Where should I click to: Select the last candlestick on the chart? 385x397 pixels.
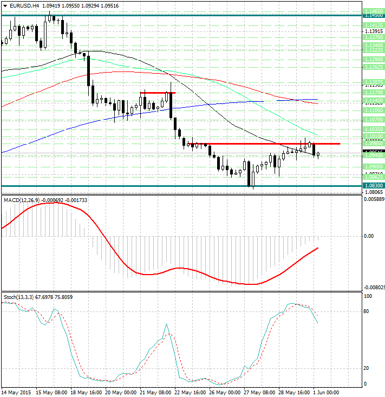tap(318, 154)
